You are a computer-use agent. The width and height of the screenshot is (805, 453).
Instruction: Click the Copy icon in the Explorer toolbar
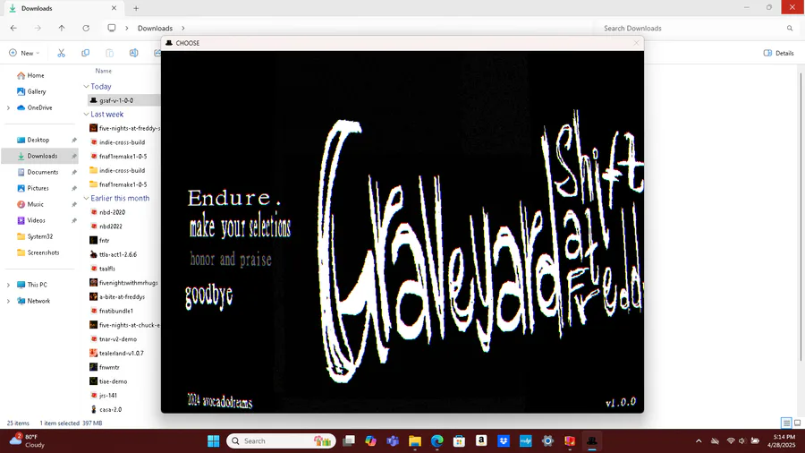tap(85, 53)
